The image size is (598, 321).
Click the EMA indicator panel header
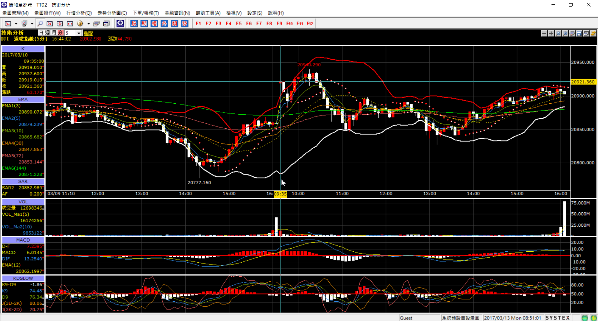[x=23, y=99]
